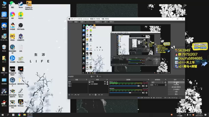
Task: Open the MW Modern Warfare desktop shortcut
Action: pyautogui.click(x=12, y=71)
